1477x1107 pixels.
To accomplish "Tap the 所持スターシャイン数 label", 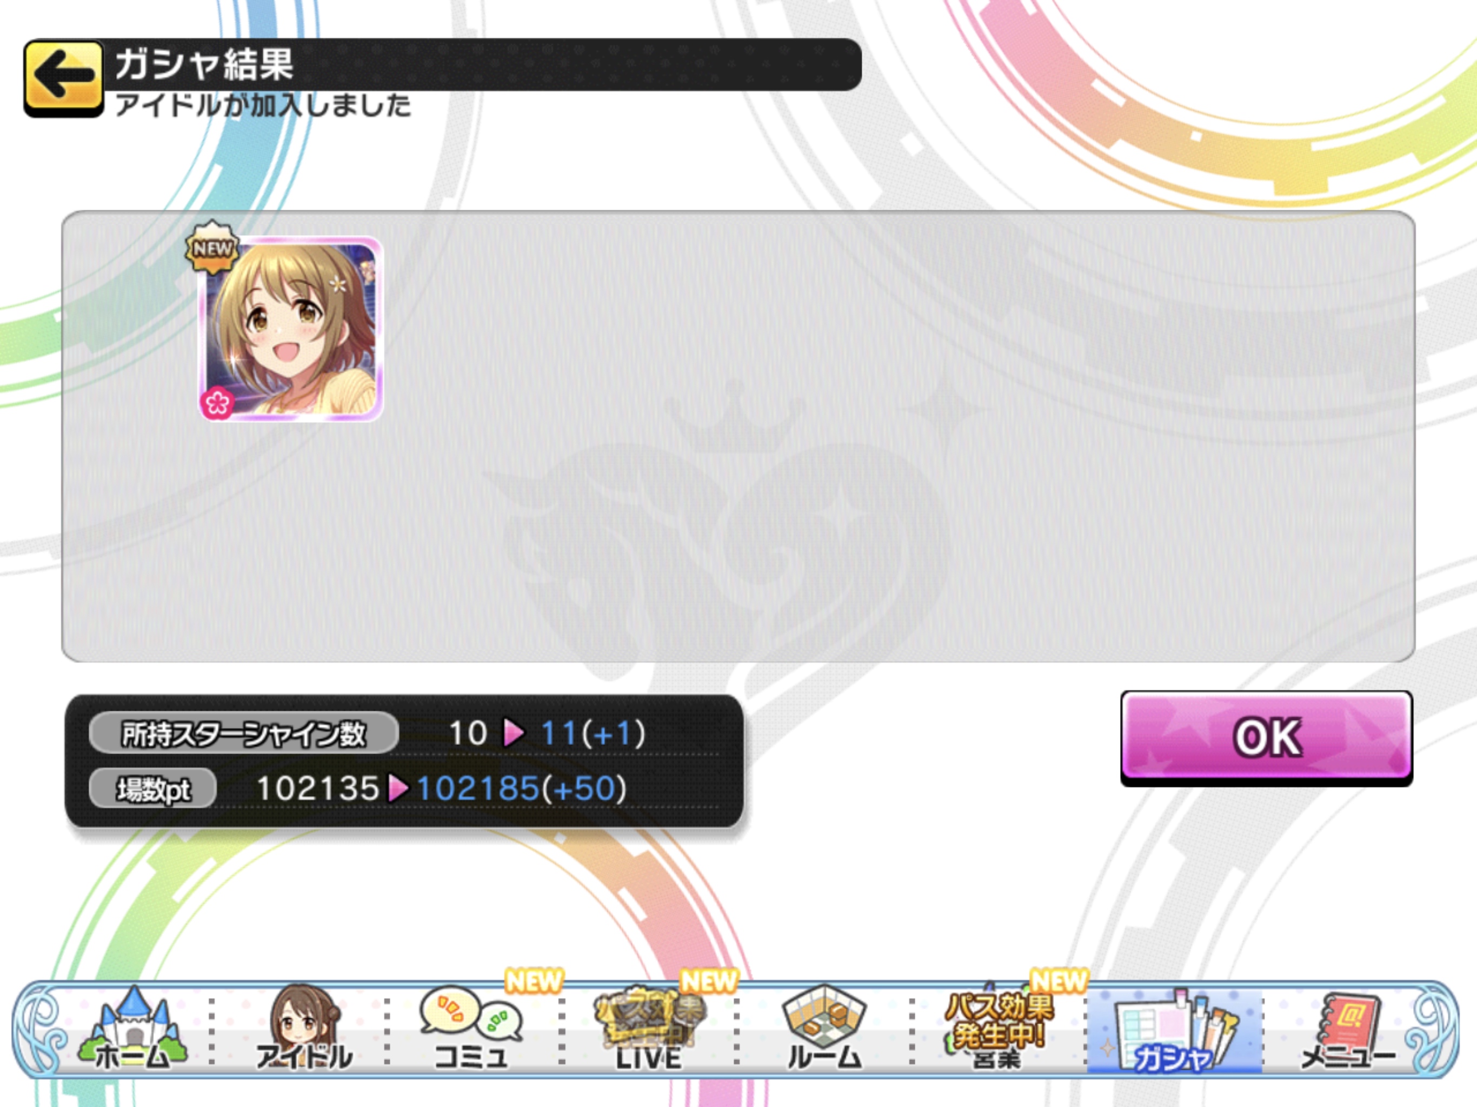I will tap(244, 734).
